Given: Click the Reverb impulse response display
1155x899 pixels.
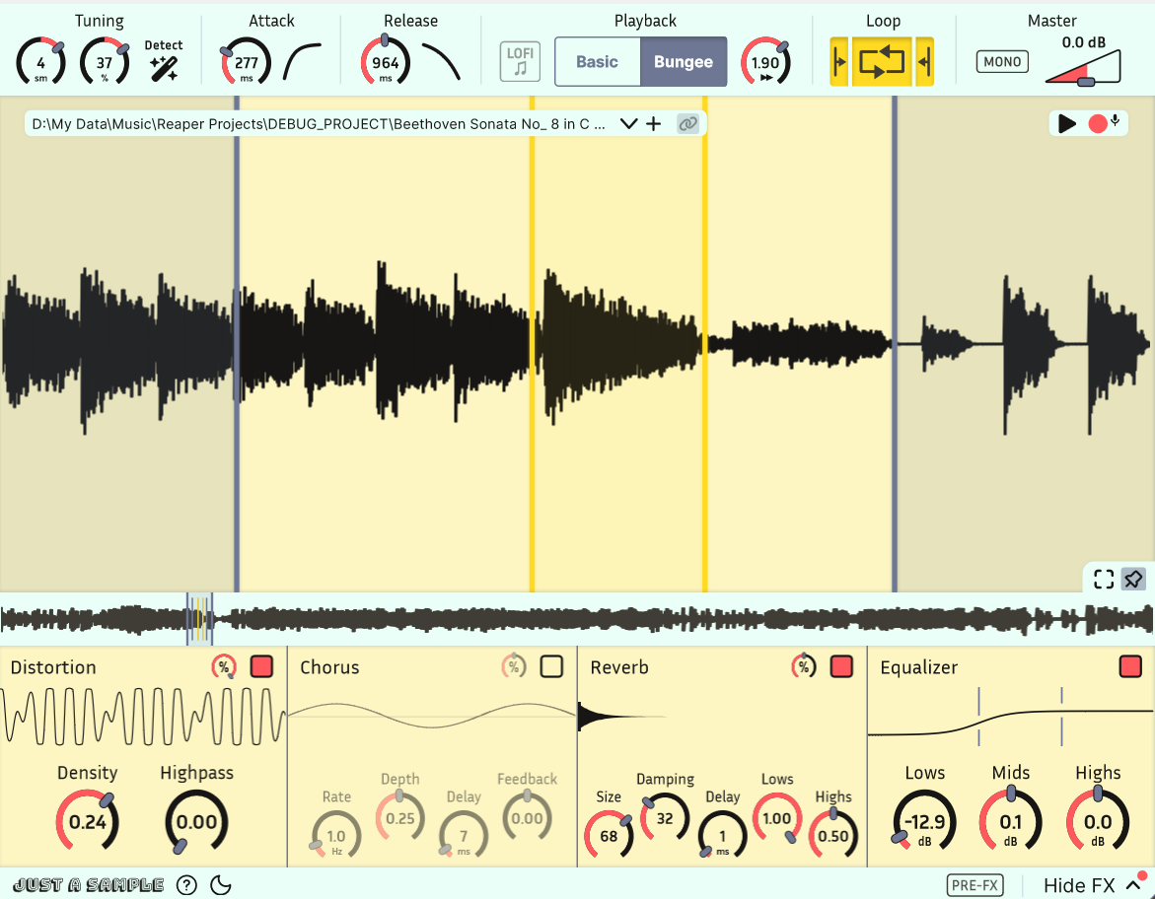Looking at the screenshot, I should tap(722, 717).
